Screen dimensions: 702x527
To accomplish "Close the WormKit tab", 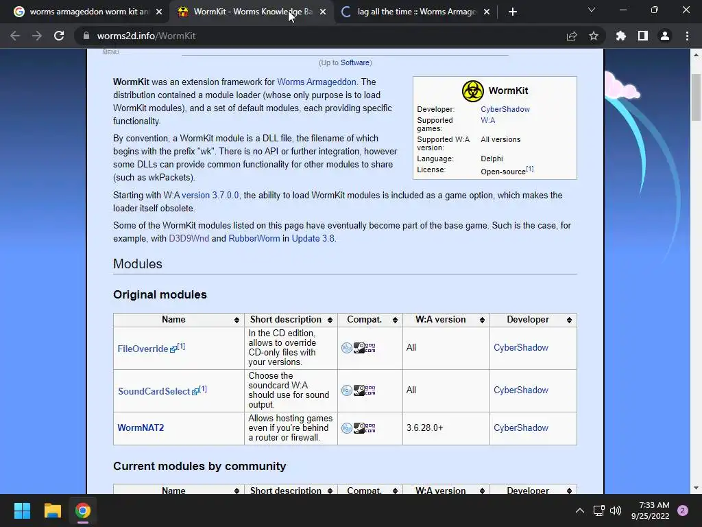I will tap(323, 12).
